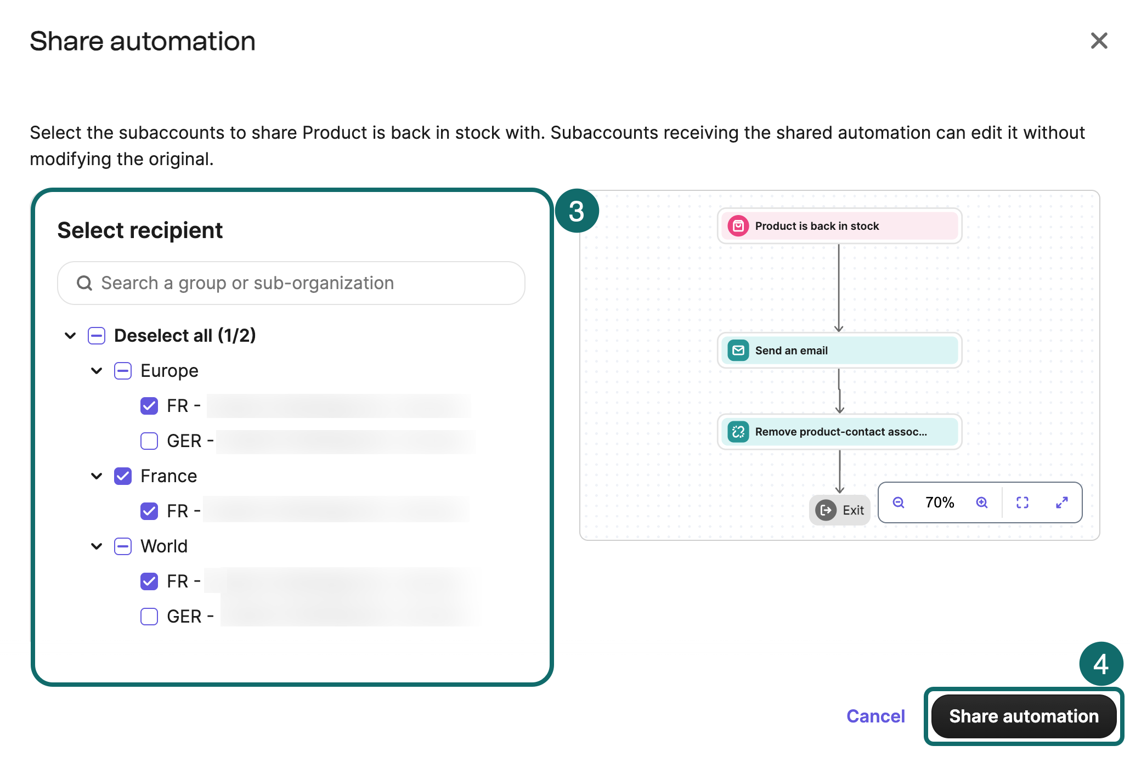Toggle the World group checkbox
The height and width of the screenshot is (757, 1130).
[123, 546]
